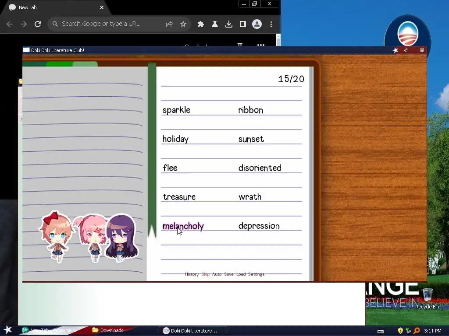The height and width of the screenshot is (336, 449).
Task: Open the Save screen from the quick menu
Action: point(228,274)
